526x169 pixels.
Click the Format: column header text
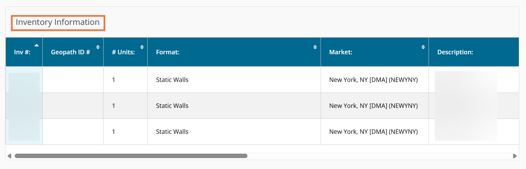[167, 53]
